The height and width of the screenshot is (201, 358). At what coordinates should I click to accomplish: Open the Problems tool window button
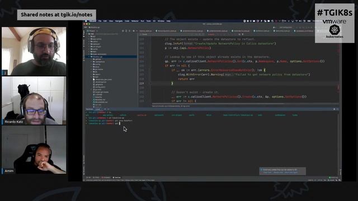[106, 178]
